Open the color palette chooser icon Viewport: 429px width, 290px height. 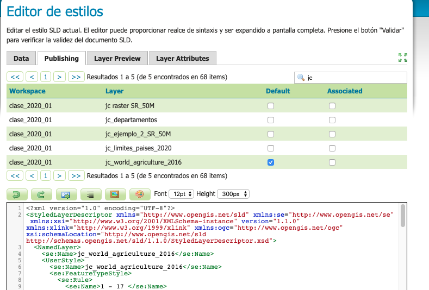click(139, 194)
